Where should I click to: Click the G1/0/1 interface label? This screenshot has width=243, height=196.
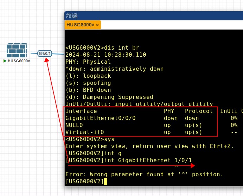[45, 53]
